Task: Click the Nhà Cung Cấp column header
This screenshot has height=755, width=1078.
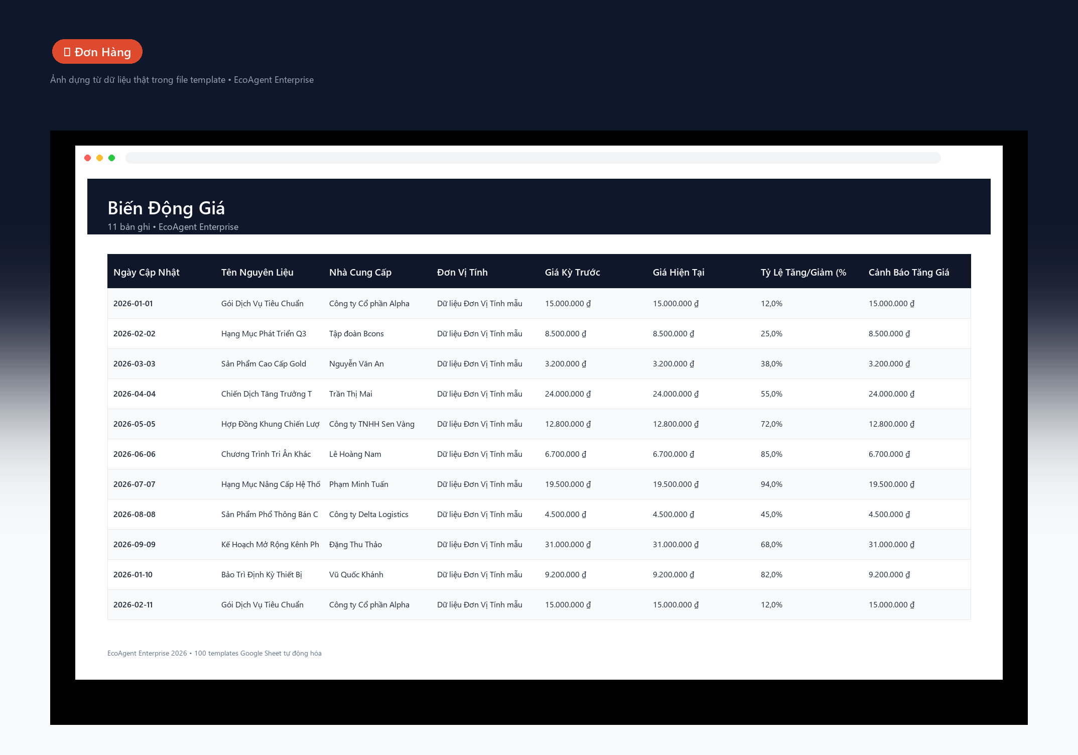Action: [x=360, y=273]
